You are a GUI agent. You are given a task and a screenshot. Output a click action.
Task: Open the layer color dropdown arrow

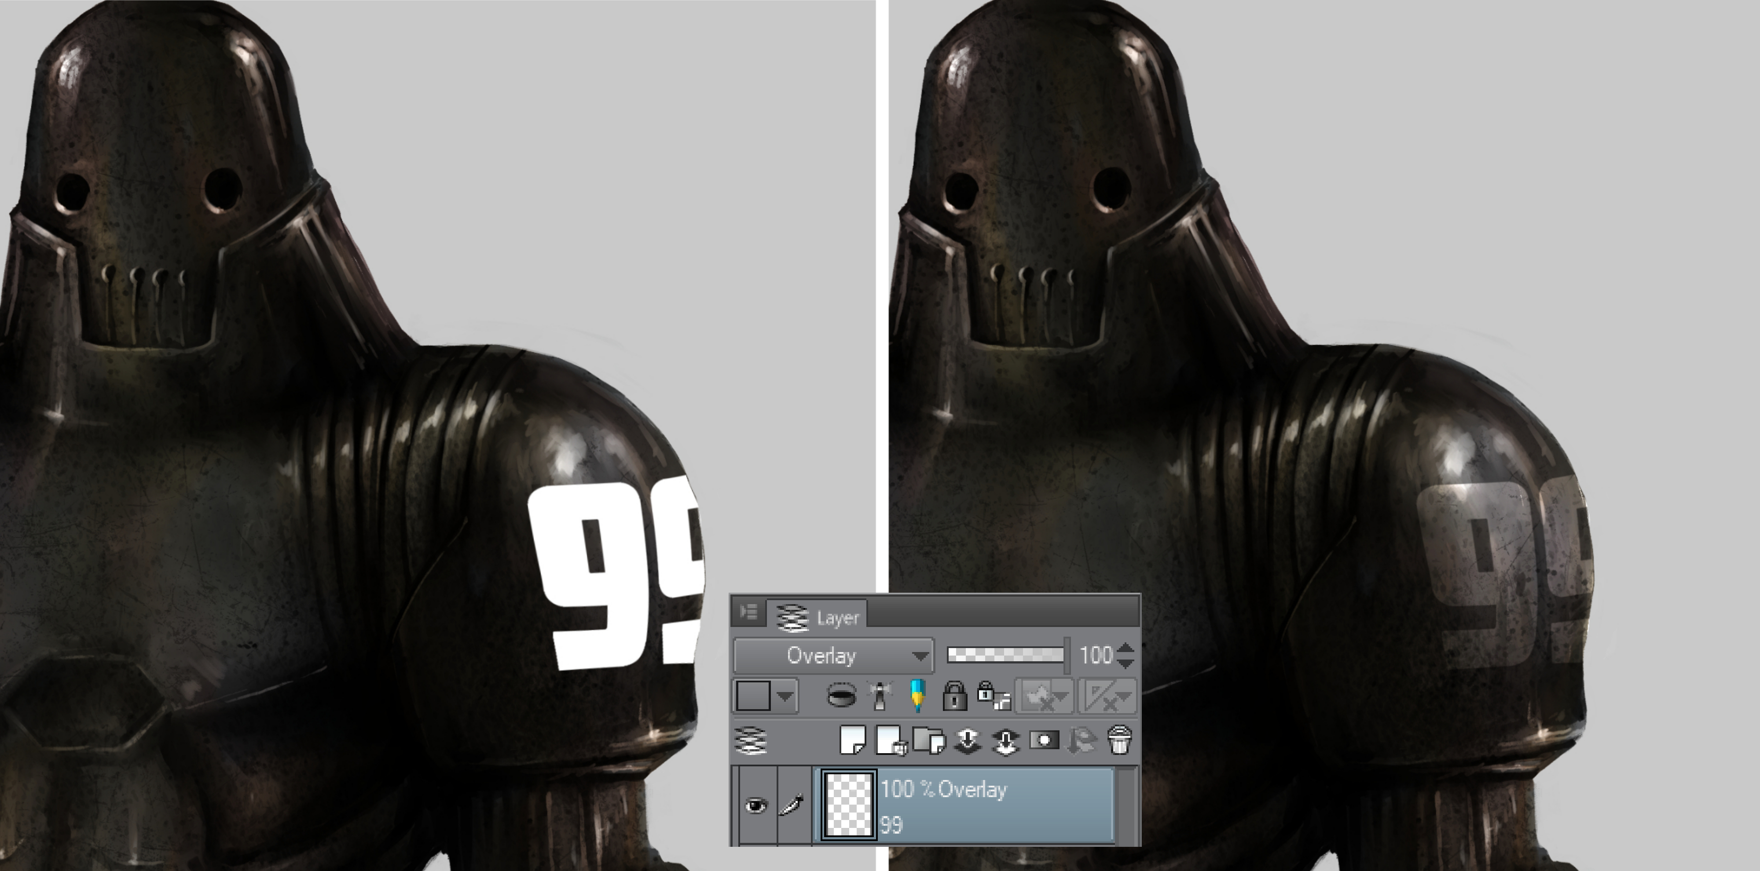click(x=785, y=696)
